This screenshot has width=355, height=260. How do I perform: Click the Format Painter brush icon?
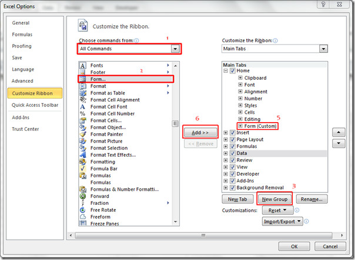point(83,134)
